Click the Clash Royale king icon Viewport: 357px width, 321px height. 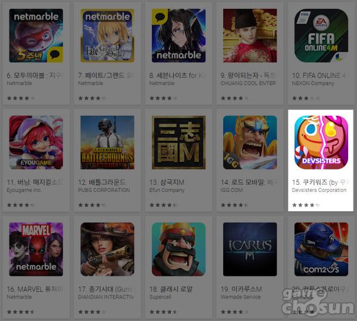(178, 249)
